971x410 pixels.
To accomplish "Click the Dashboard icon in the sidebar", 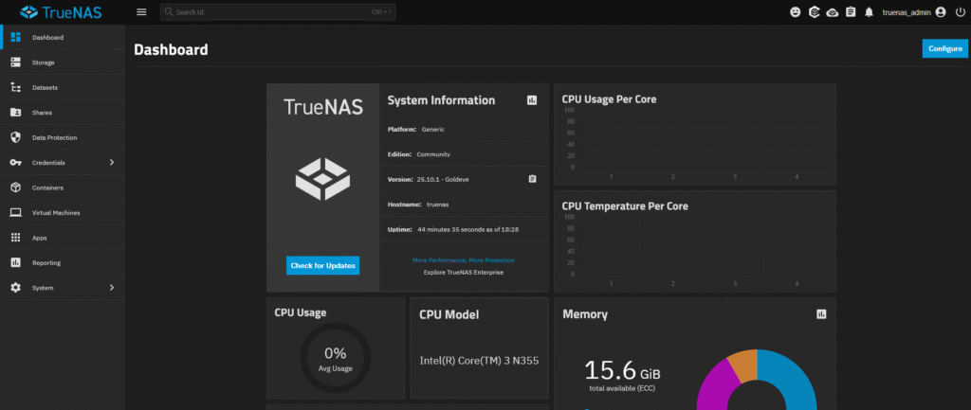I will click(x=16, y=37).
